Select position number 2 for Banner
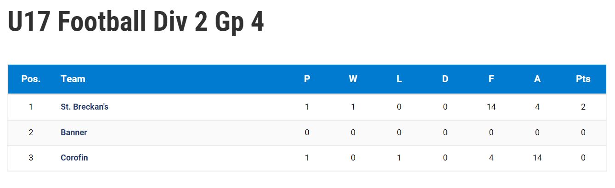The height and width of the screenshot is (188, 615). click(x=31, y=133)
